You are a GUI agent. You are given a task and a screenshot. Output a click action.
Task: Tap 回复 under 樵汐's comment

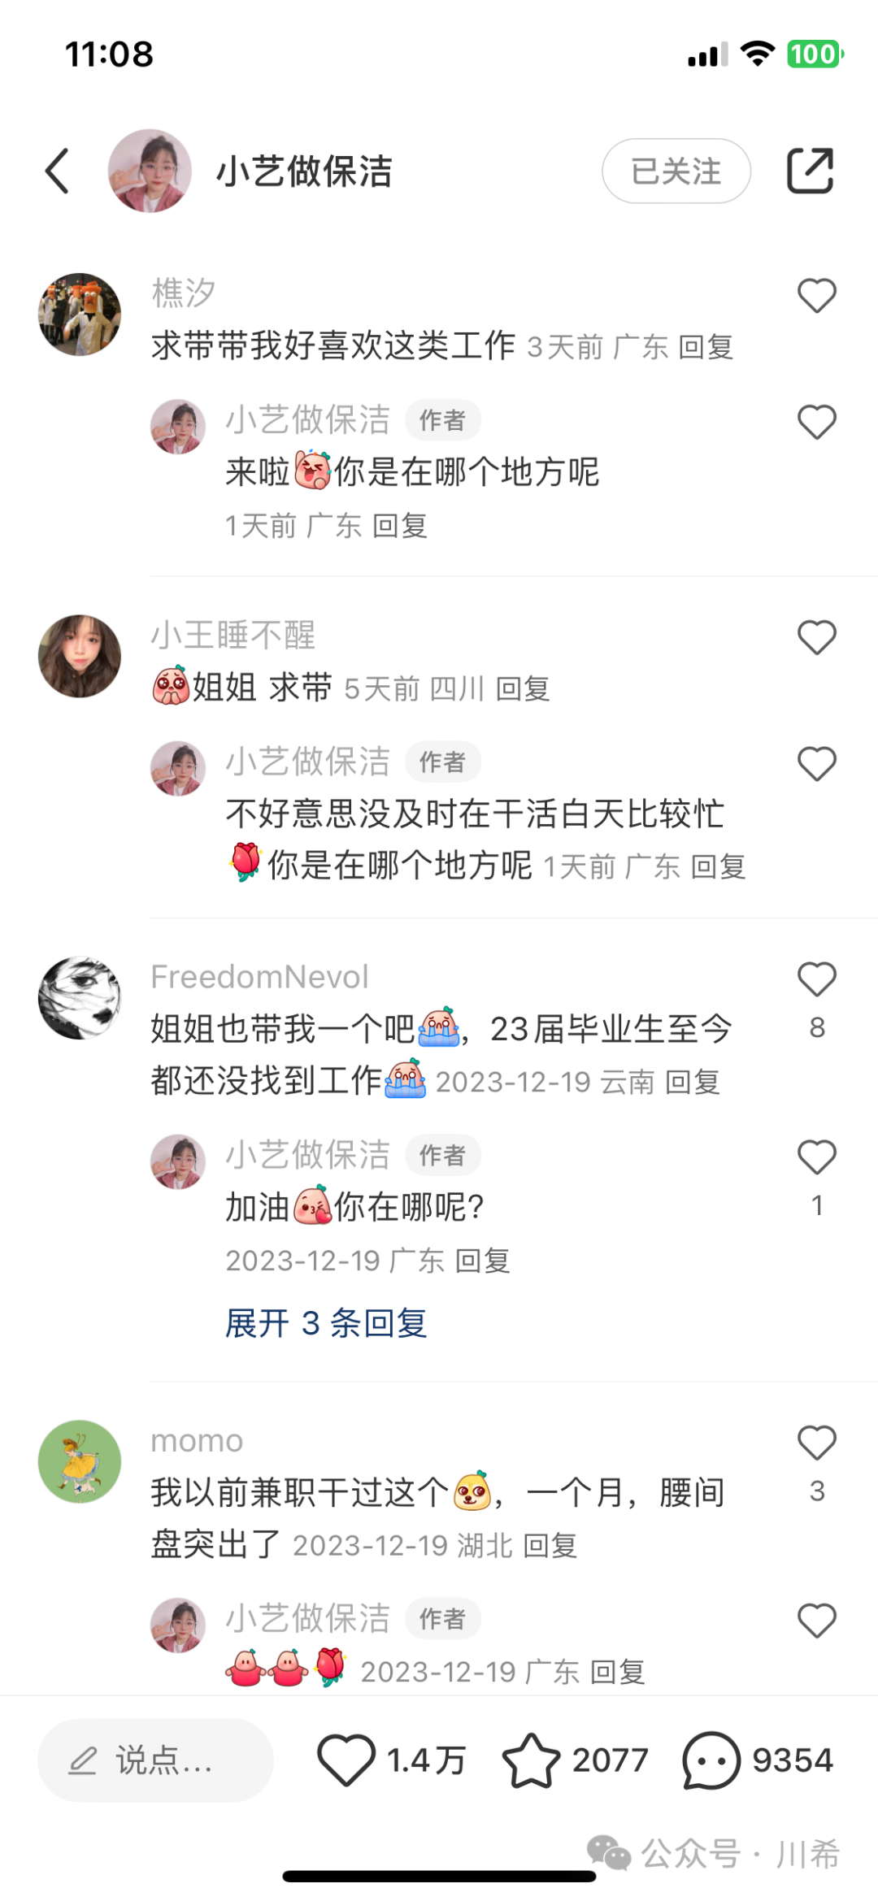pyautogui.click(x=706, y=347)
